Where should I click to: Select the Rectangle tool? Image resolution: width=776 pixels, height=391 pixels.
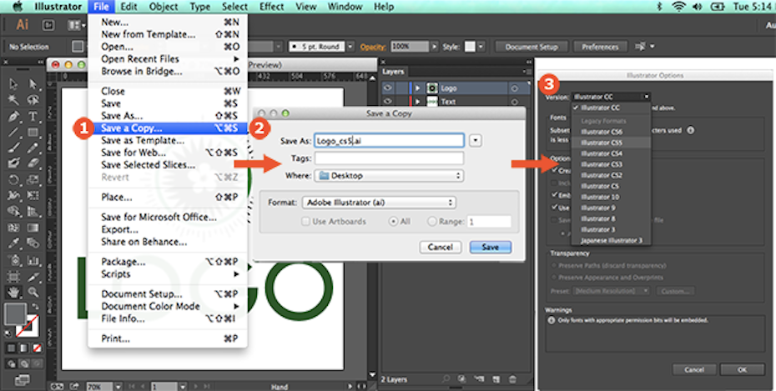[33, 132]
